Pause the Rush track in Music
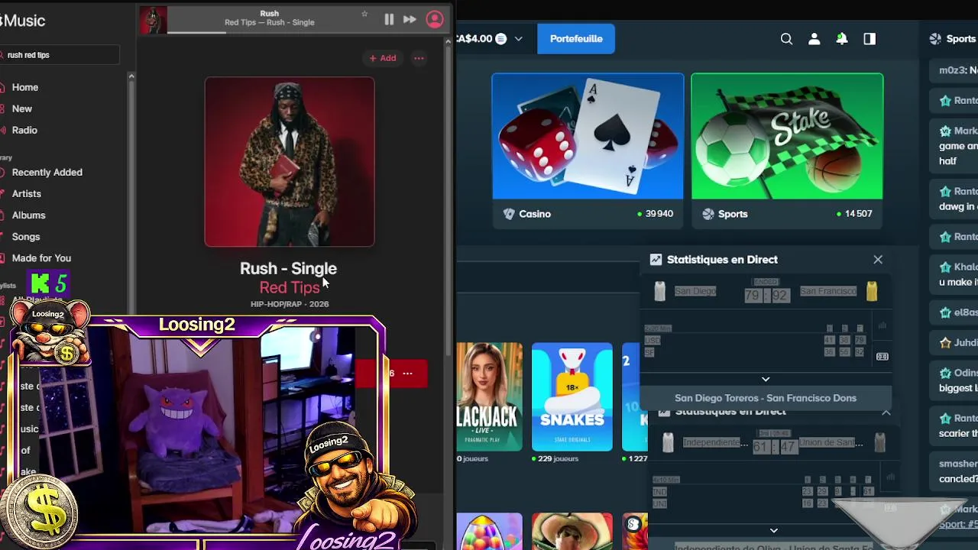 (389, 20)
